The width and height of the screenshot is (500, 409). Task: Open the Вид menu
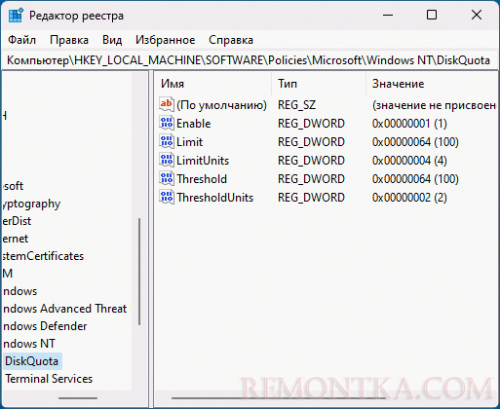tap(112, 40)
